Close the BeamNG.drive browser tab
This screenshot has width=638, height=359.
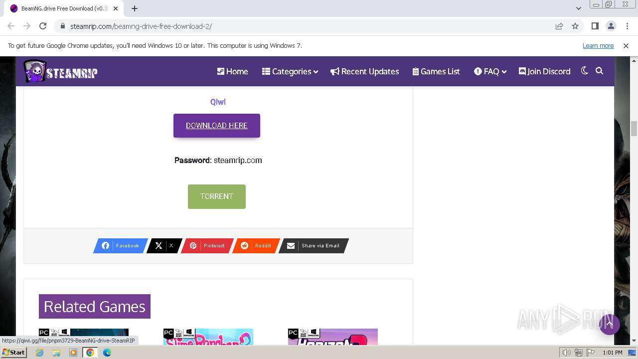116,8
